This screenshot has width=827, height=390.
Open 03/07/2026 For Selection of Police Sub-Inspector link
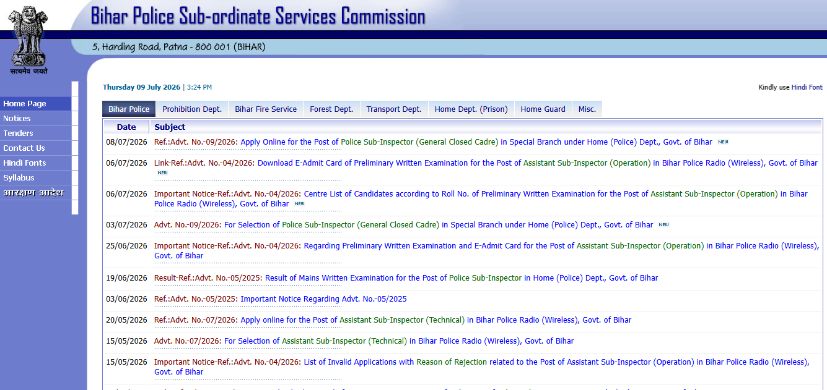pyautogui.click(x=439, y=225)
